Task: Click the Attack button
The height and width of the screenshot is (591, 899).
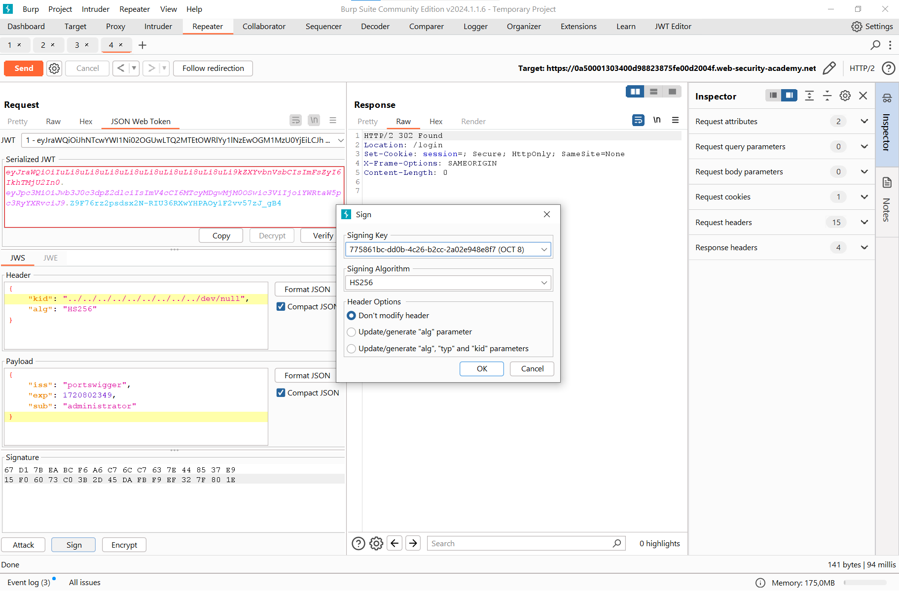Action: point(23,545)
